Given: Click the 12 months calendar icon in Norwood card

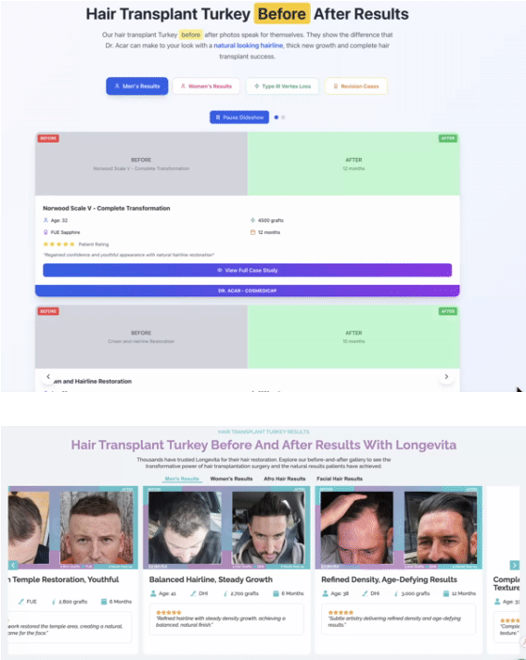Looking at the screenshot, I should pyautogui.click(x=253, y=232).
